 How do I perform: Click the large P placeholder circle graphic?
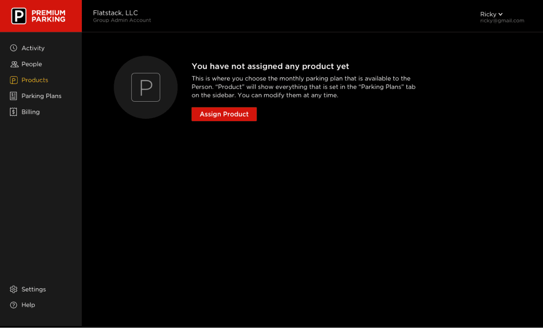[x=146, y=87]
